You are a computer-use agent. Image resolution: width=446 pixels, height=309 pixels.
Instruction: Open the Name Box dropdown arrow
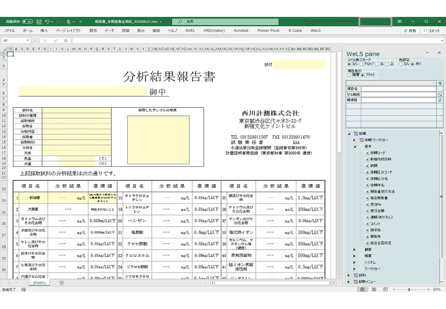[x=28, y=40]
